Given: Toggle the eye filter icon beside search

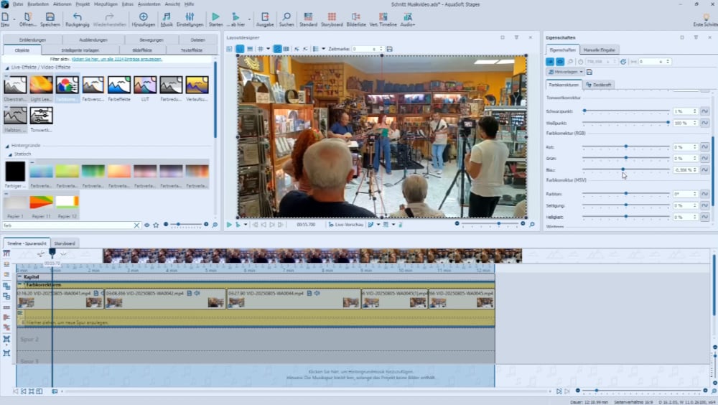Looking at the screenshot, I should point(147,225).
